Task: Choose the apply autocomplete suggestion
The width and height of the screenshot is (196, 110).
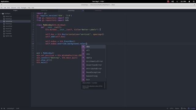Action: point(93,58)
